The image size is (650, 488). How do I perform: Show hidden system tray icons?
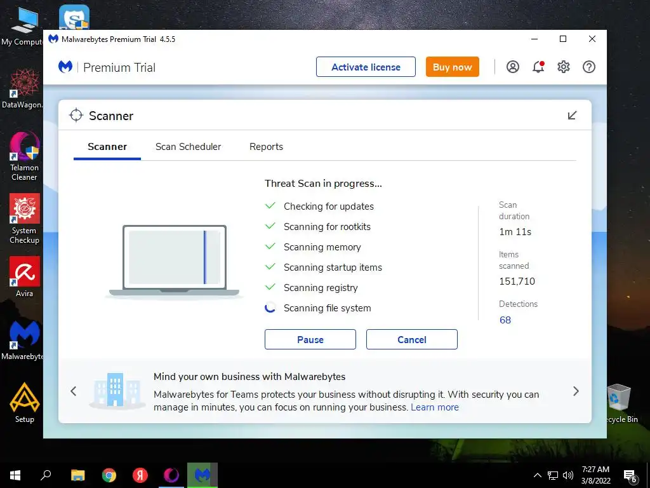pyautogui.click(x=537, y=475)
